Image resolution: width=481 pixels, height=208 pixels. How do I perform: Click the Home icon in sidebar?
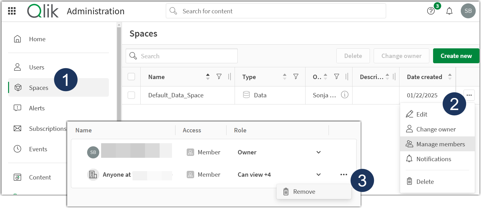[18, 39]
